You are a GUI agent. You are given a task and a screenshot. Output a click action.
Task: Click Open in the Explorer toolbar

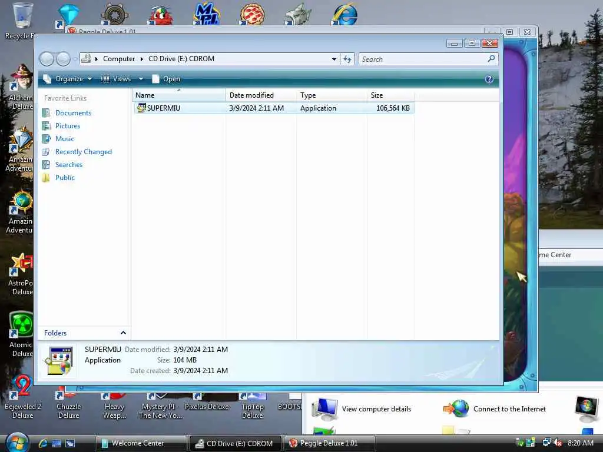point(166,79)
